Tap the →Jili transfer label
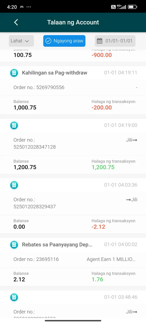 coord(132,199)
